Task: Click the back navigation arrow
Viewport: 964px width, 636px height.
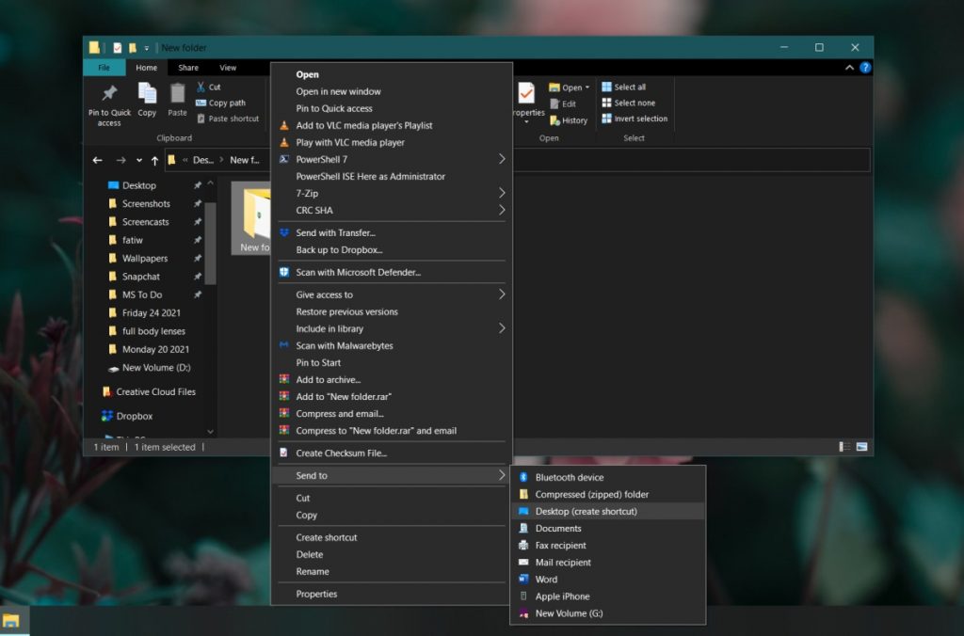Action: tap(97, 160)
